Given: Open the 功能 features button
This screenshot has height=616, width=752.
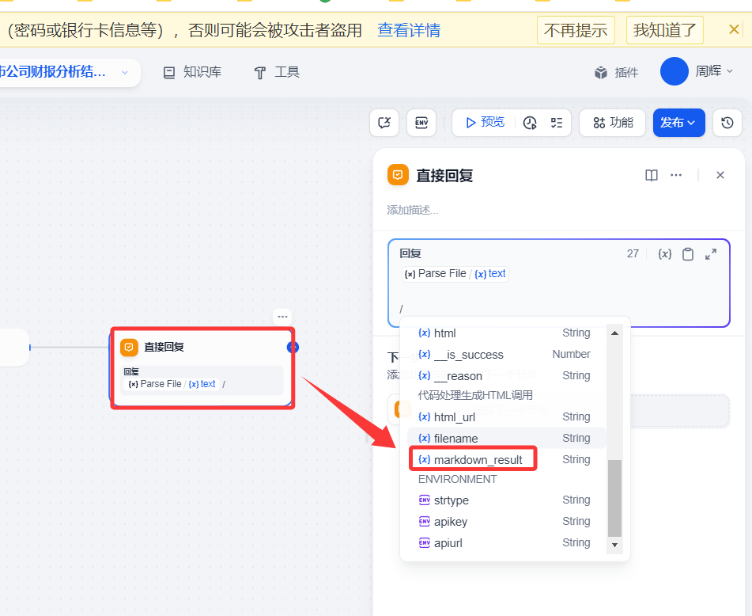Looking at the screenshot, I should [613, 123].
